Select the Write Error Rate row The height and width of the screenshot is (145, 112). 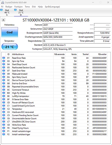[x=54, y=125]
